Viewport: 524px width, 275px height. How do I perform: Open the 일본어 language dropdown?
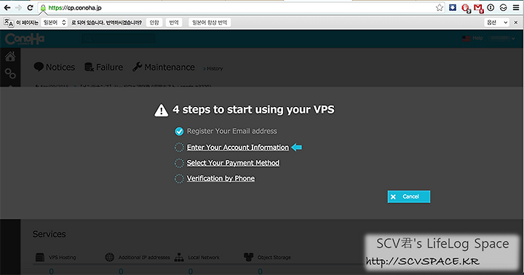(55, 23)
